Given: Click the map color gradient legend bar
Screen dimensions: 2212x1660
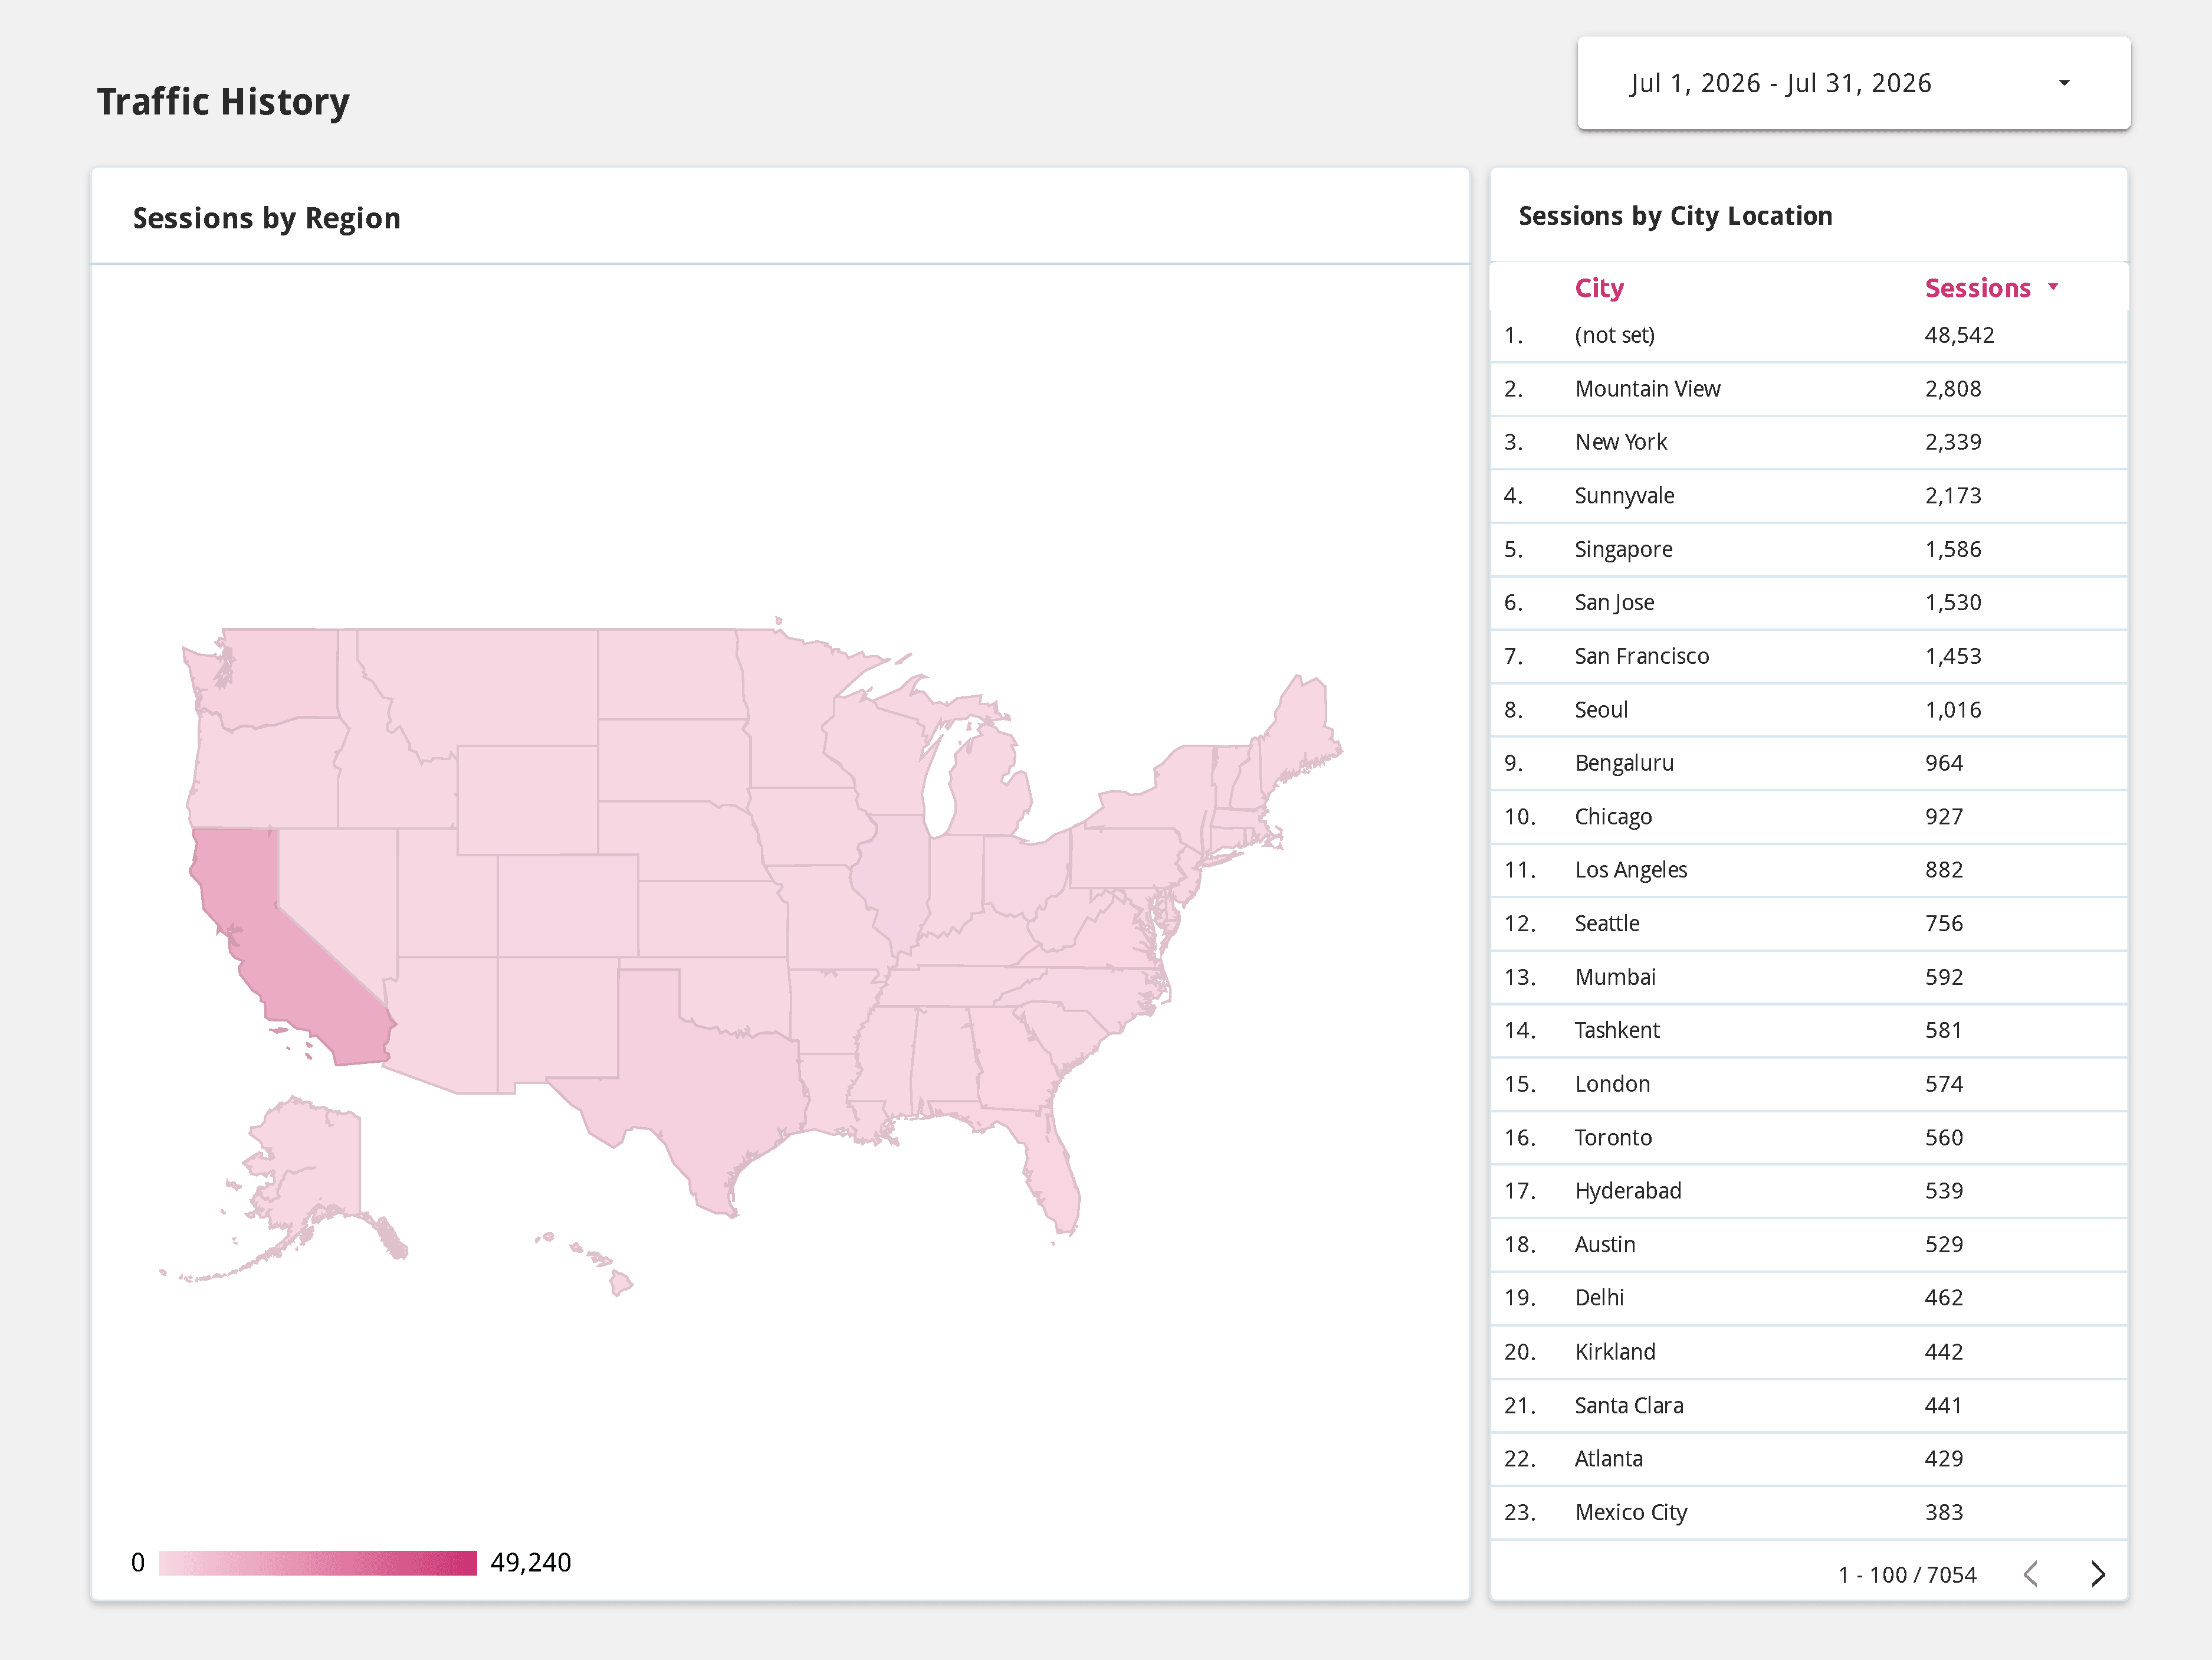Looking at the screenshot, I should [x=318, y=1563].
